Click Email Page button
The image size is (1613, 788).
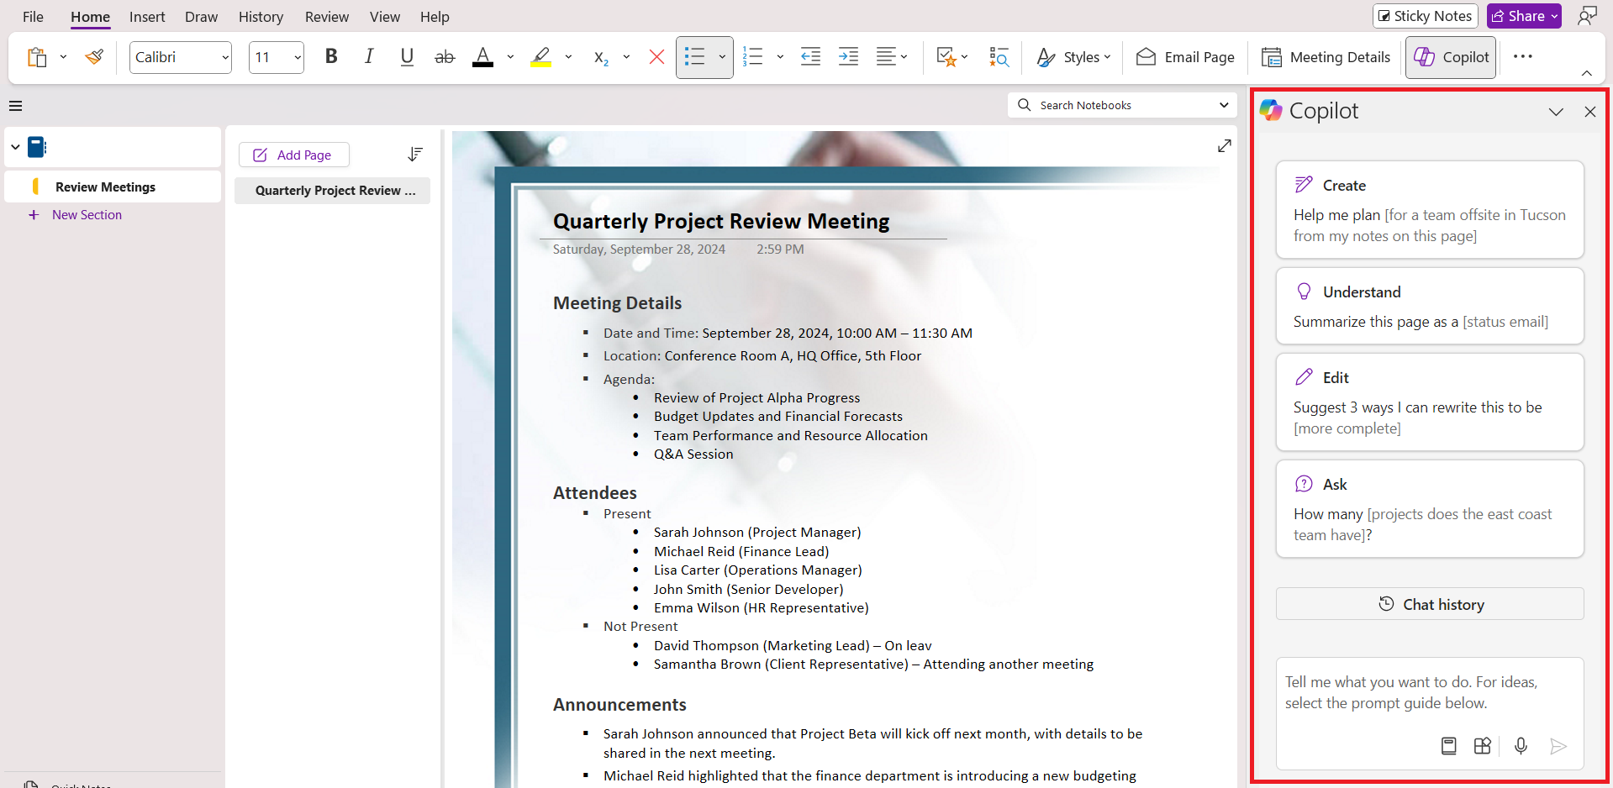click(x=1185, y=57)
